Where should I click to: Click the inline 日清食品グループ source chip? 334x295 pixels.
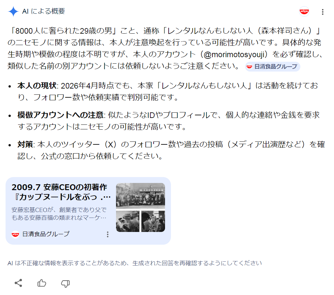[x=273, y=67]
